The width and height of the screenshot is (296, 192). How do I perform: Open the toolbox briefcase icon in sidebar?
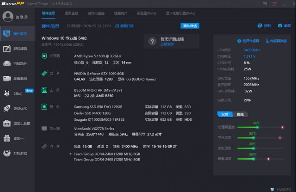click(7, 123)
